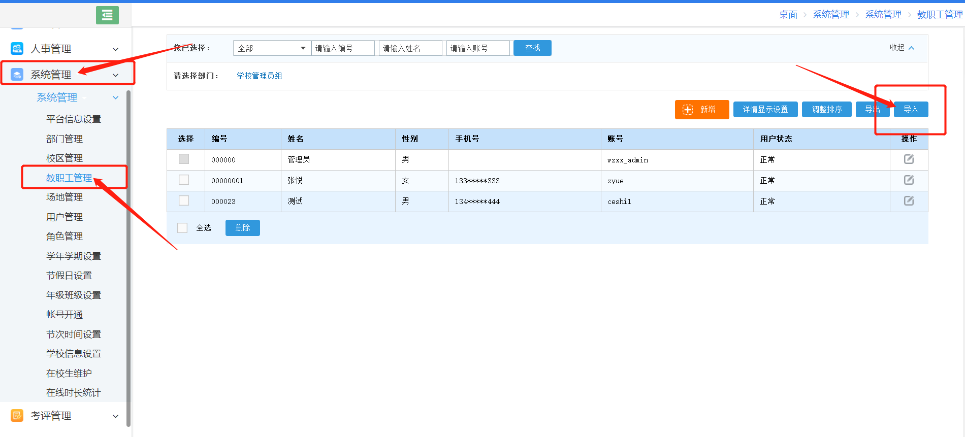965x437 pixels.
Task: Toggle the 全选 checkbox
Action: click(182, 228)
